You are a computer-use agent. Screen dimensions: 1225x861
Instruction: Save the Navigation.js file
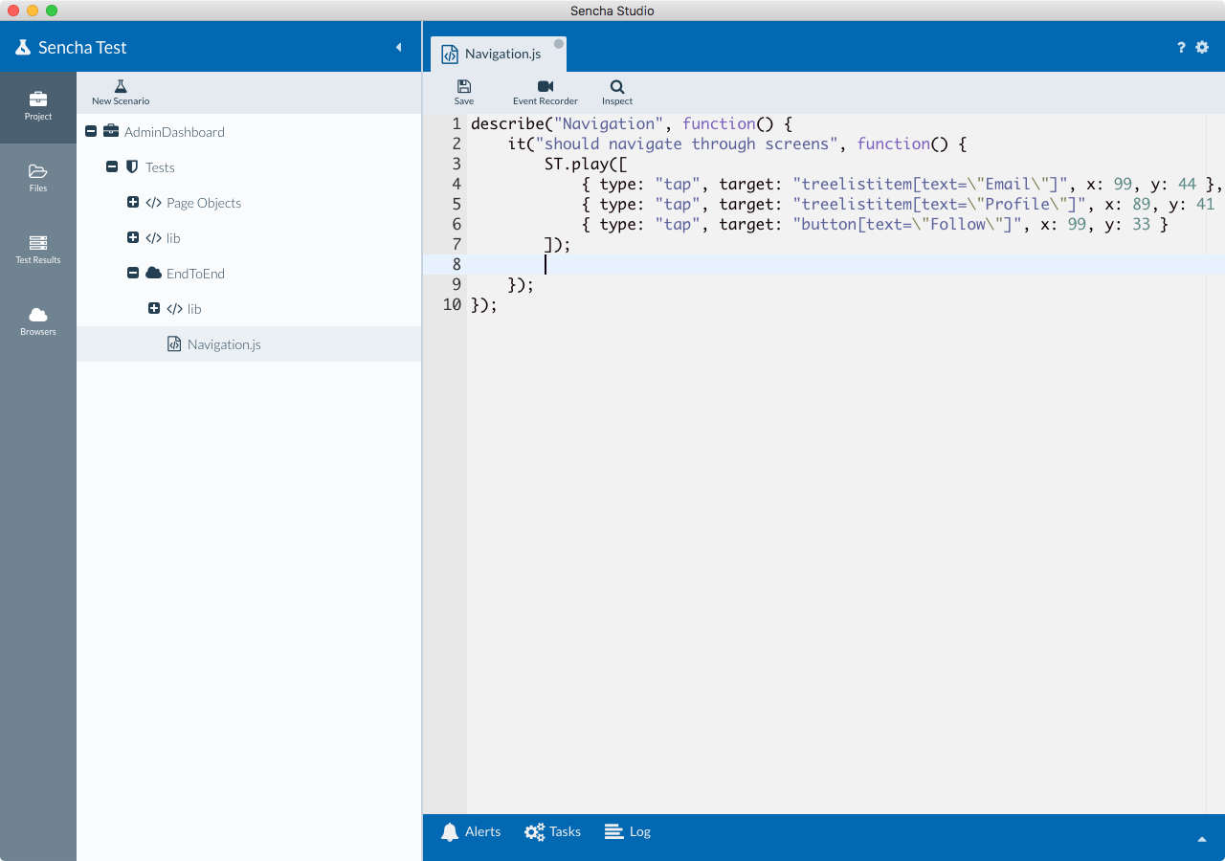click(464, 93)
